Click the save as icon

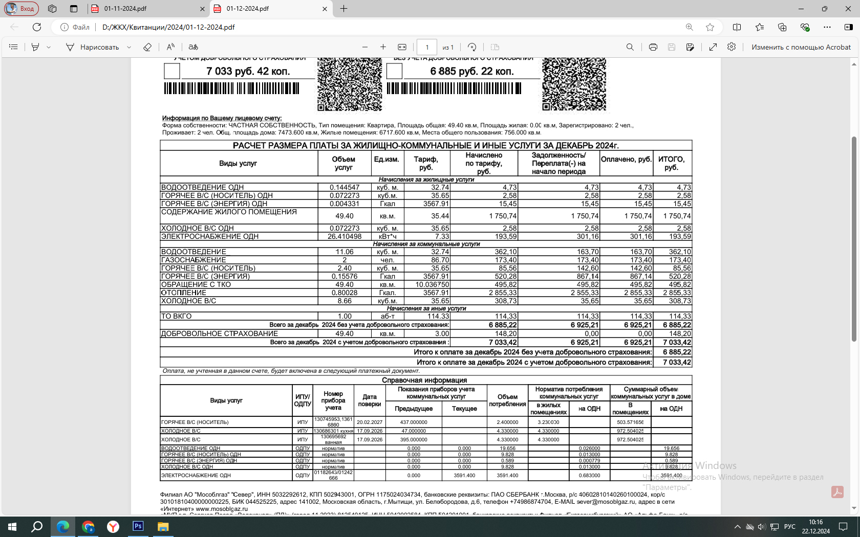coord(690,47)
